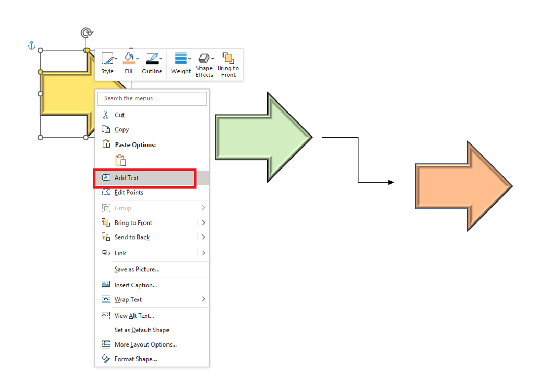The image size is (536, 391).
Task: Open the Send to Back submenu arrow
Action: click(204, 237)
